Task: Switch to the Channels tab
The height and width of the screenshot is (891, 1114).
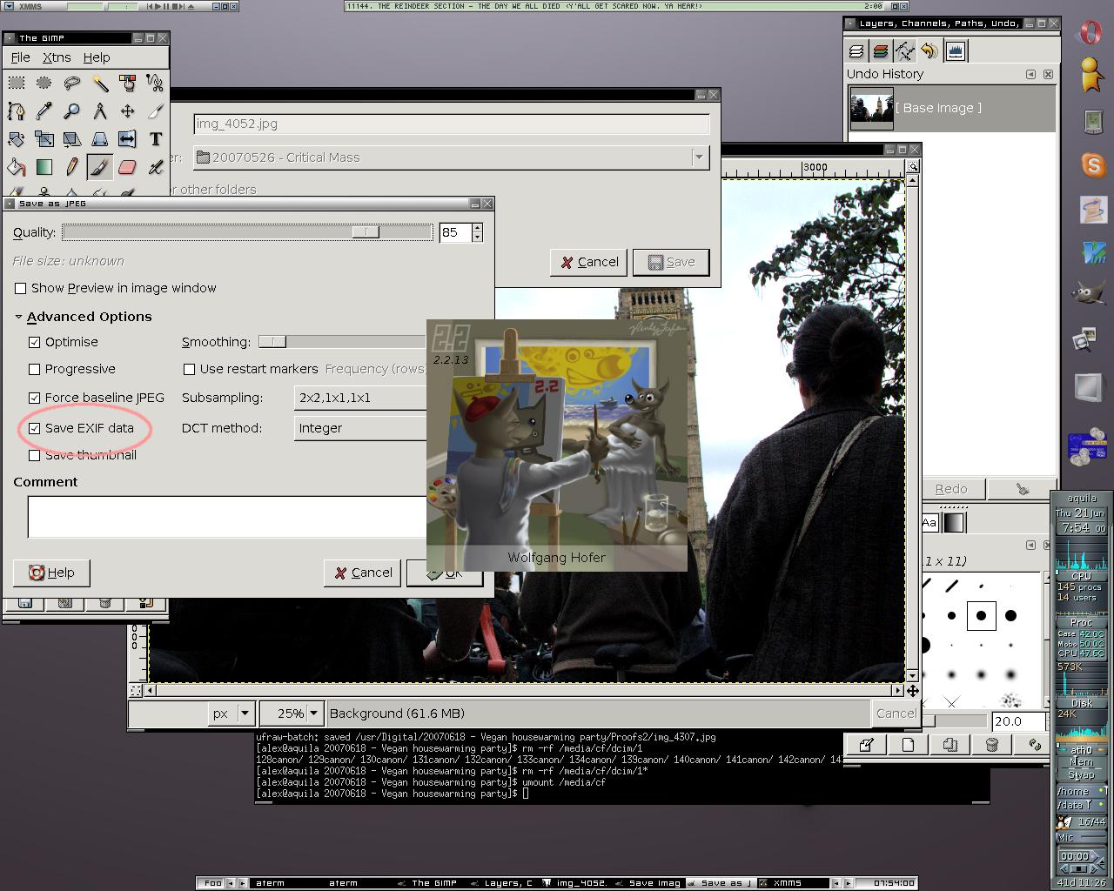Action: (881, 51)
